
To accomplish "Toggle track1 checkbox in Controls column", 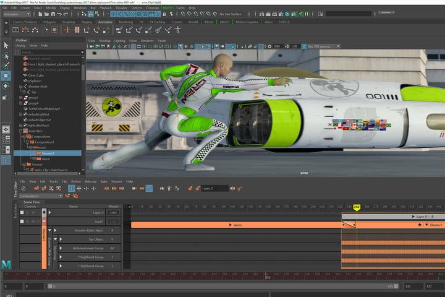I will coord(22,222).
